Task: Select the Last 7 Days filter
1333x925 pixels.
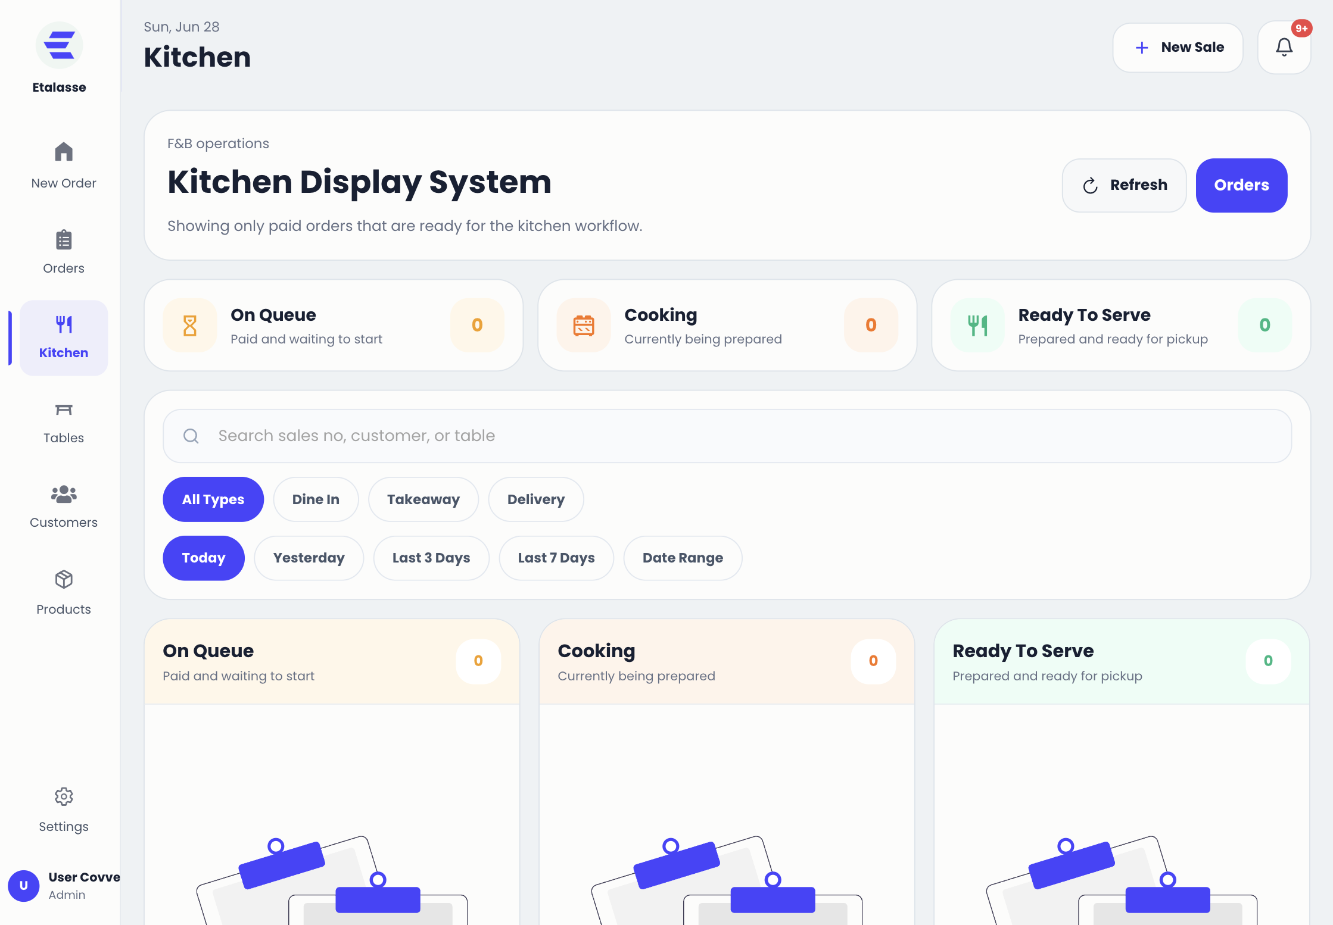Action: [x=556, y=558]
